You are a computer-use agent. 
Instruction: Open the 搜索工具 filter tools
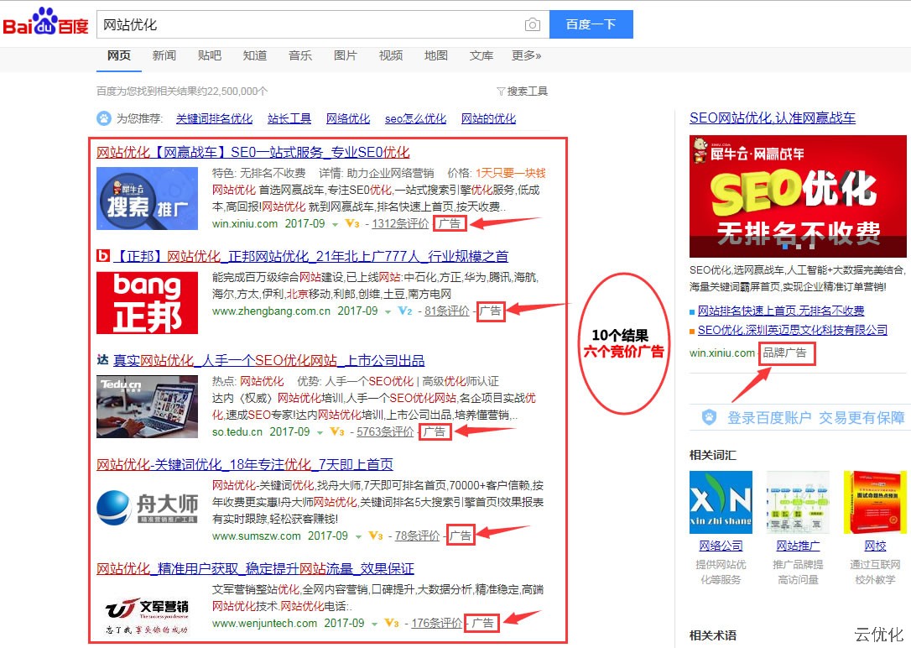[x=522, y=91]
